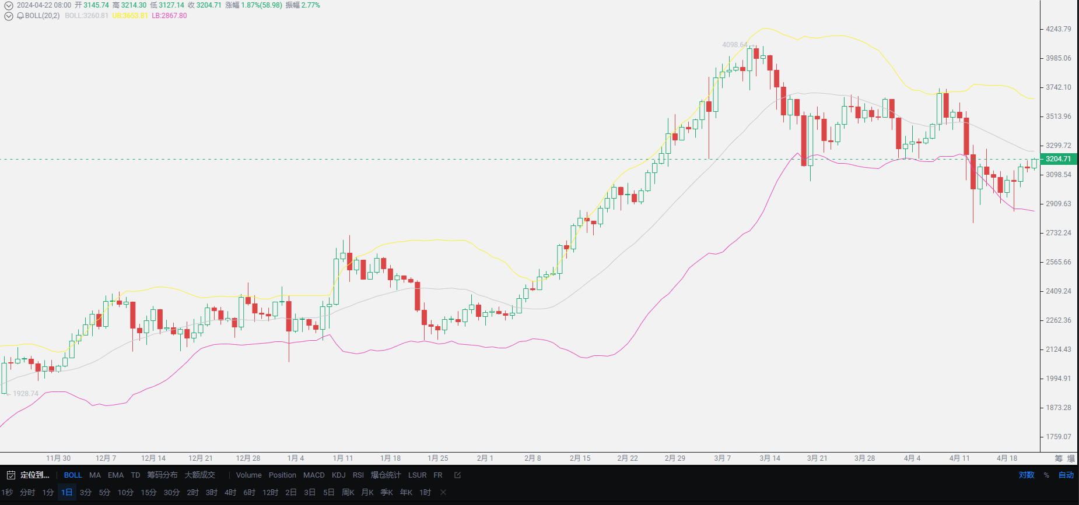
Task: Click the 筹 icon at the chart corner
Action: (x=1059, y=458)
